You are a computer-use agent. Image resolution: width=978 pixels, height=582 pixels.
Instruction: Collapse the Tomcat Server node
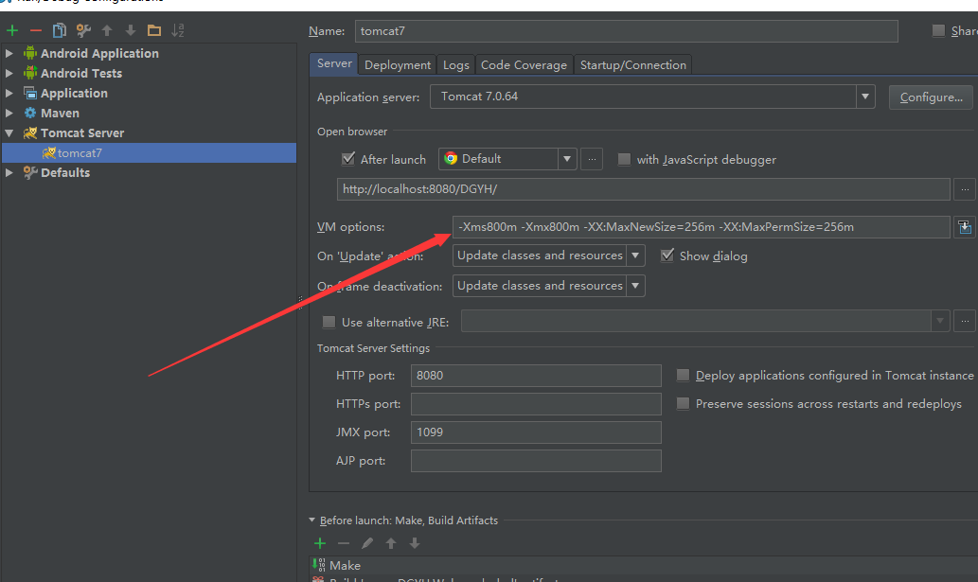9,132
